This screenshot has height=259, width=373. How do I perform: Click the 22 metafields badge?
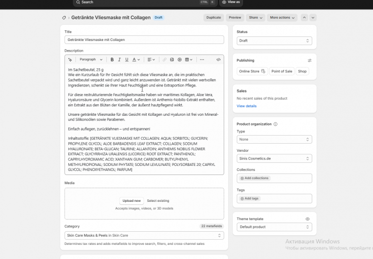click(x=212, y=226)
